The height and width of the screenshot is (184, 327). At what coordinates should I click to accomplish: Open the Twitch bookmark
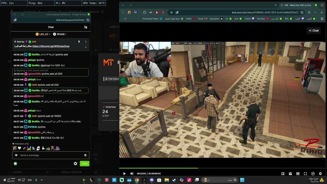[x=249, y=19]
